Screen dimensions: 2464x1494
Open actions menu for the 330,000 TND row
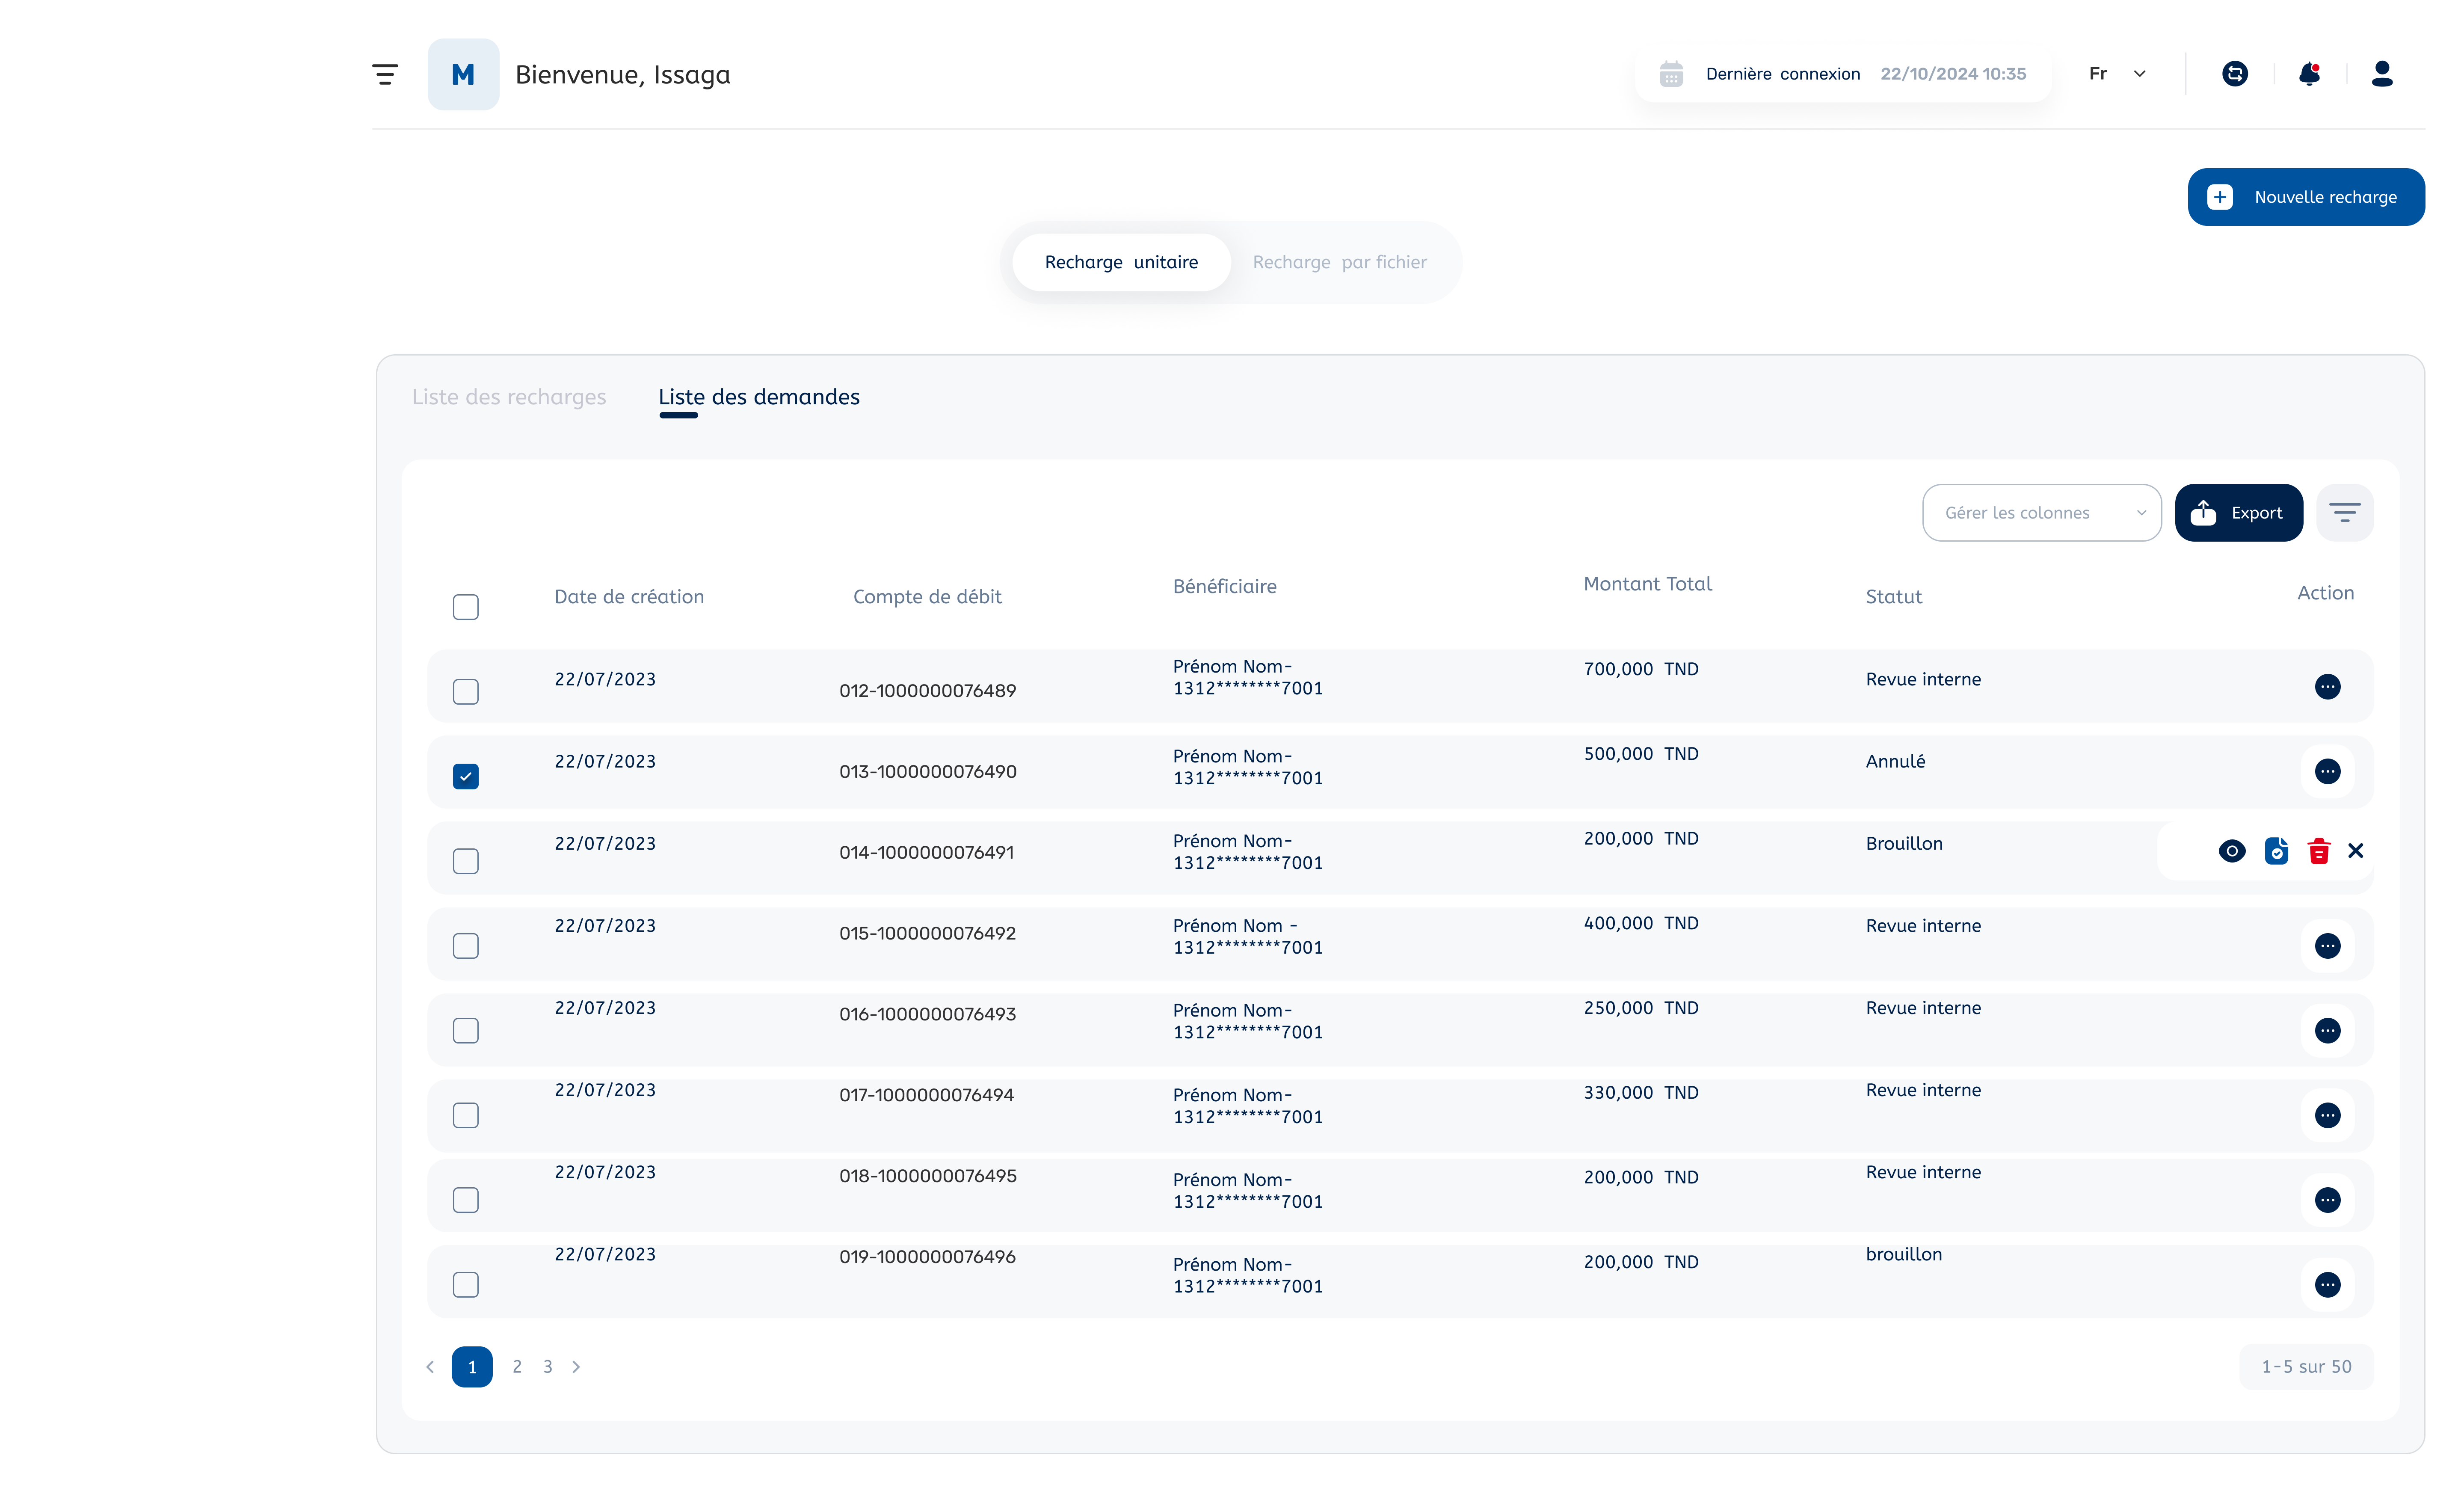point(2328,1116)
